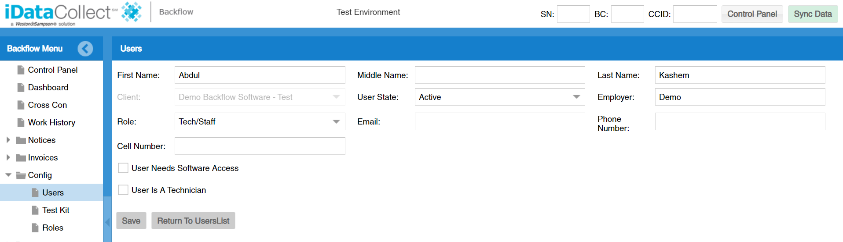Image resolution: width=843 pixels, height=242 pixels.
Task: Click the First Name field
Action: pos(260,75)
